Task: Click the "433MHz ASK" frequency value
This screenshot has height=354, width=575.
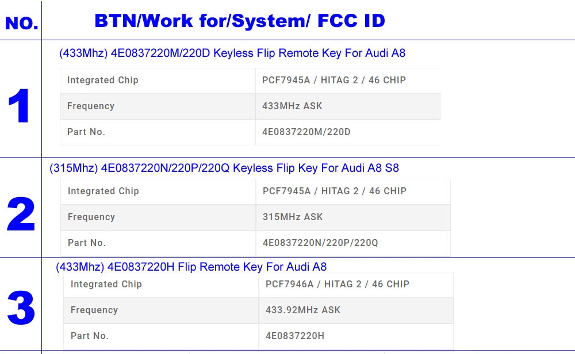Action: pyautogui.click(x=292, y=106)
